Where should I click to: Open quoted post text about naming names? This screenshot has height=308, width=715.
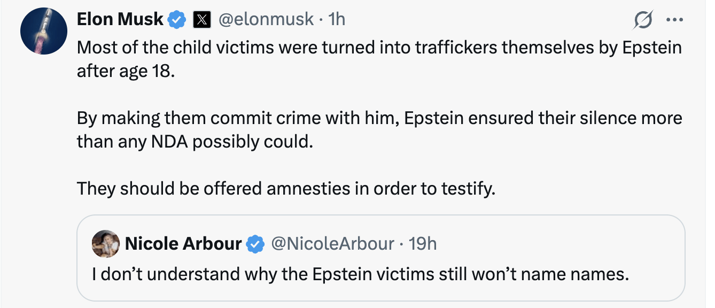tap(358, 274)
